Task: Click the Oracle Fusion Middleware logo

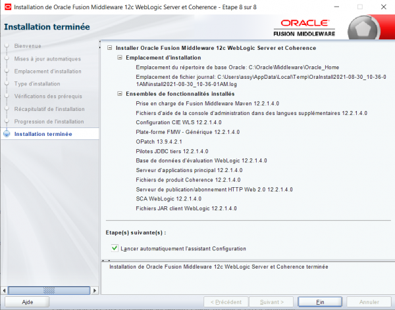Action: coord(304,28)
